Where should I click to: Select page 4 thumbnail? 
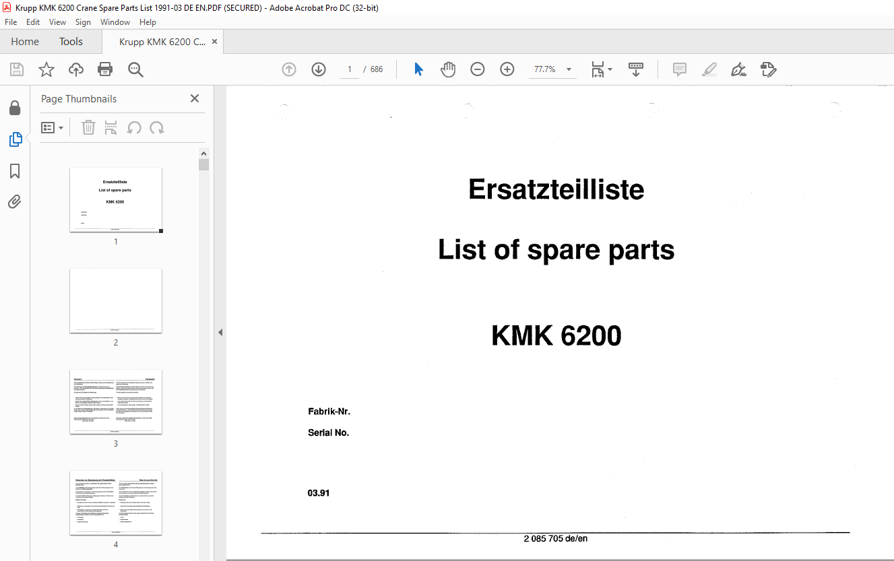click(116, 503)
